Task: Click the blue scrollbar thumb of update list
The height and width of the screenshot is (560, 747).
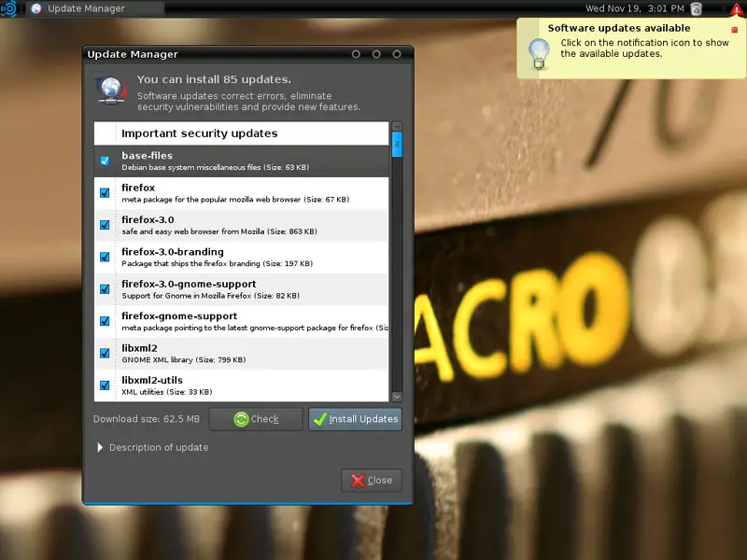Action: coord(396,145)
